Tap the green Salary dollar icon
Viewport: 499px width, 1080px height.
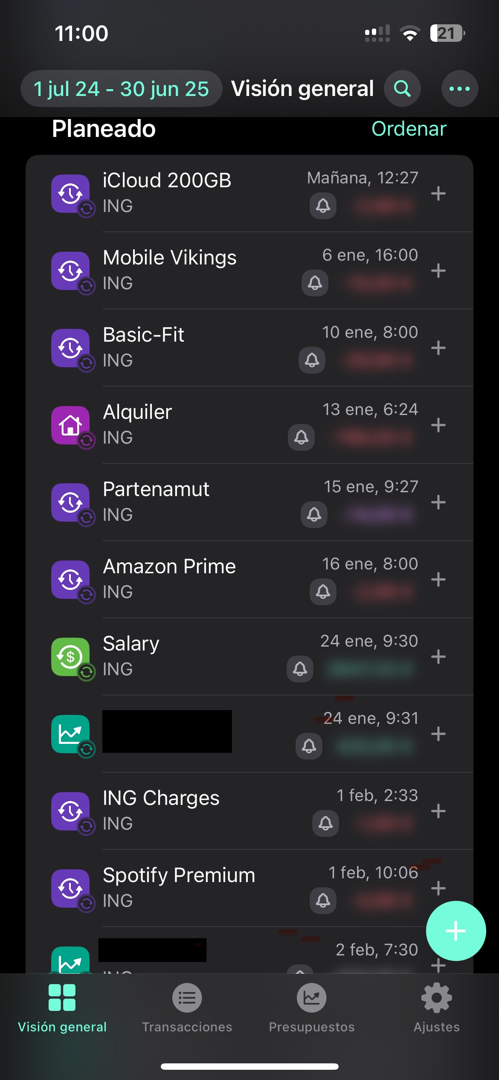coord(70,657)
